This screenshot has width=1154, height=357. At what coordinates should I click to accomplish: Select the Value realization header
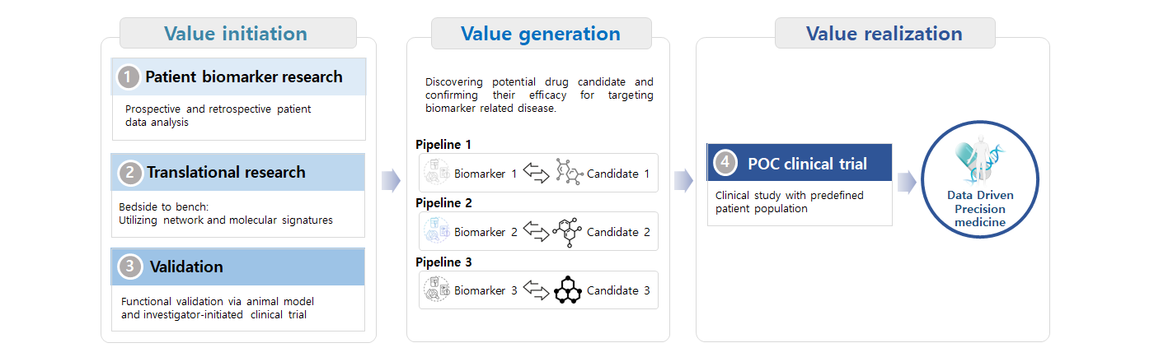coord(884,34)
